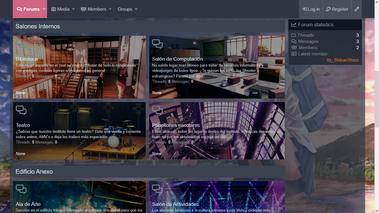Image resolution: width=379 pixels, height=213 pixels.
Task: Click the 'Messages:' label in statistics
Action: click(309, 41)
